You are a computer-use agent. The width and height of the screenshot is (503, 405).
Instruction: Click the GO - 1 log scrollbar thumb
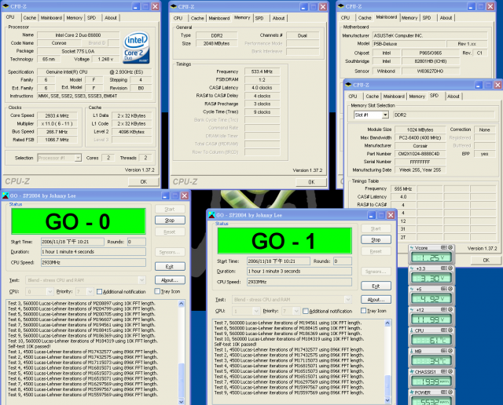[x=387, y=385]
